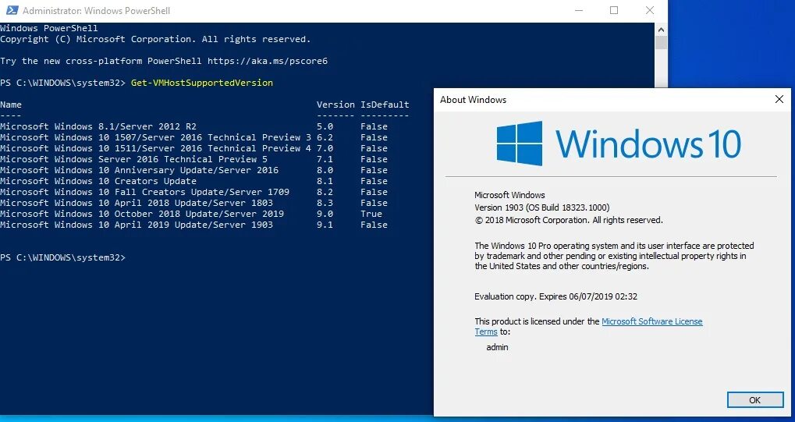Click OK in About Windows dialog
The height and width of the screenshot is (422, 795).
(x=755, y=399)
